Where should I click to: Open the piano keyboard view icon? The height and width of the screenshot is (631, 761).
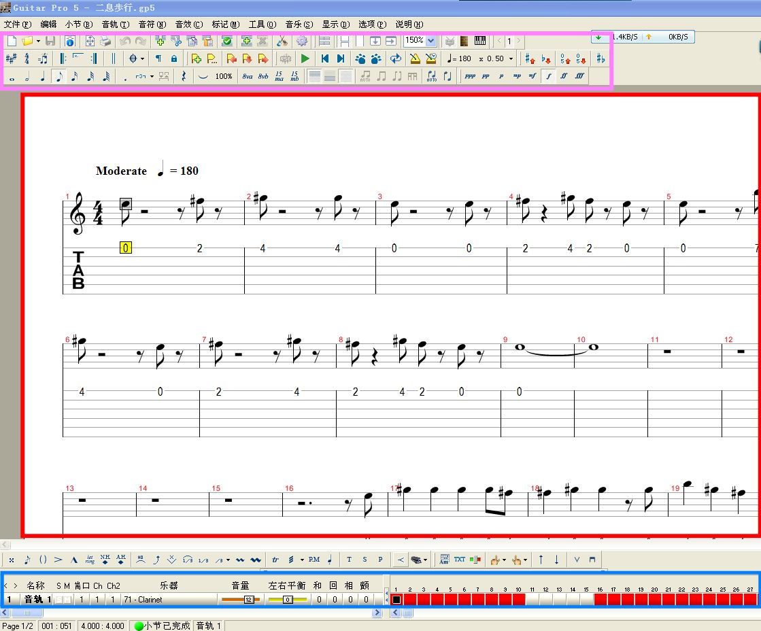click(480, 41)
